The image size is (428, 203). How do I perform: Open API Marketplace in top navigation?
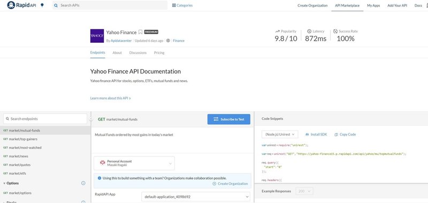click(x=347, y=5)
